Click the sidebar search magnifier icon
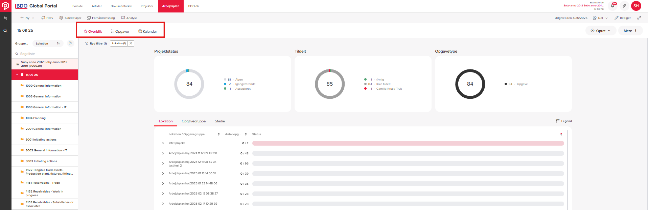 click(5, 31)
